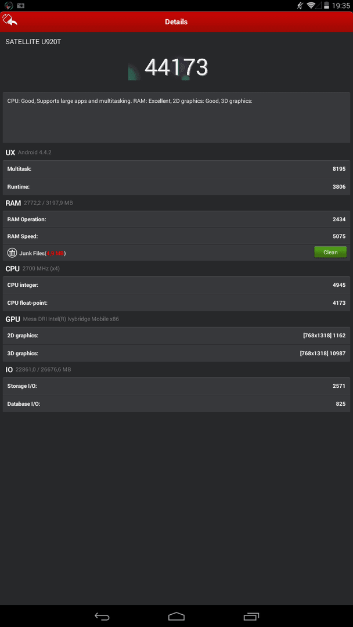Open the recent apps navigation icon
Viewport: 353px width, 627px height.
(251, 616)
